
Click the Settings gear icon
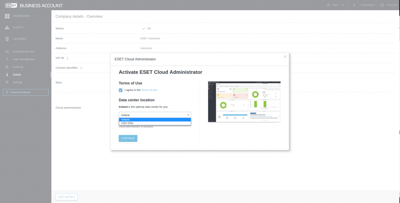(x=7, y=82)
